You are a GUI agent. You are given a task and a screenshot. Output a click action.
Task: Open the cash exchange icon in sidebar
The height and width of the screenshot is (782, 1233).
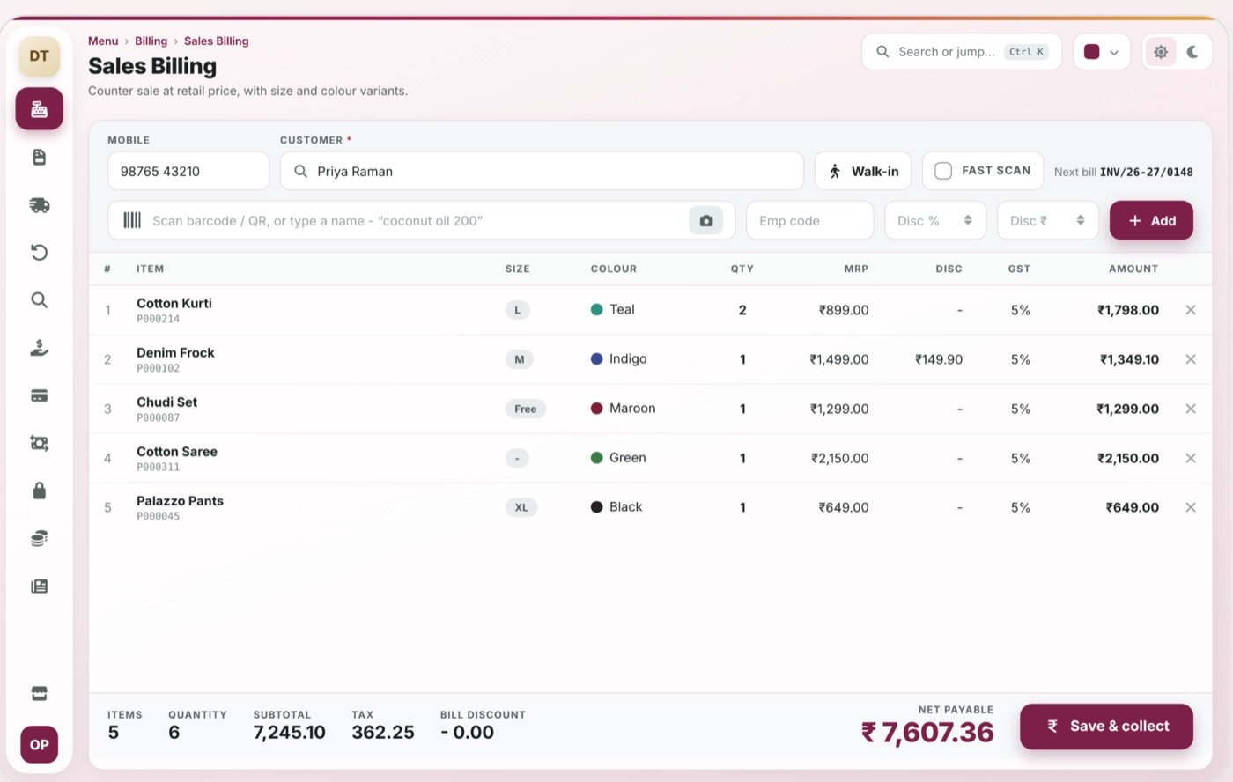[39, 443]
